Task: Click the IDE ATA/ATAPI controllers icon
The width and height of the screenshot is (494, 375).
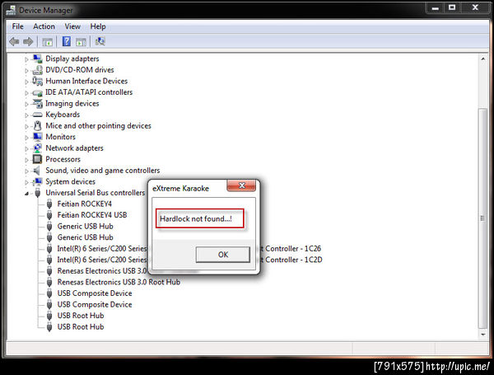Action: point(38,92)
